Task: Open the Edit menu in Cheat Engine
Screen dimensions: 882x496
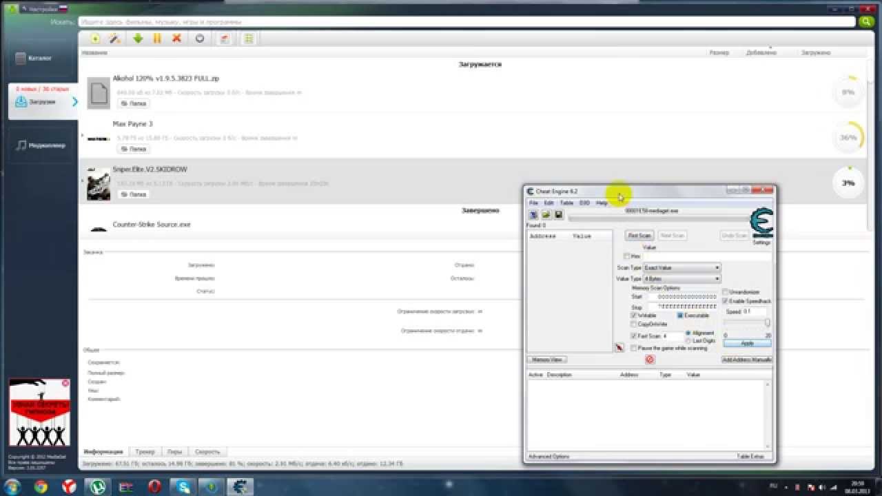Action: click(548, 203)
